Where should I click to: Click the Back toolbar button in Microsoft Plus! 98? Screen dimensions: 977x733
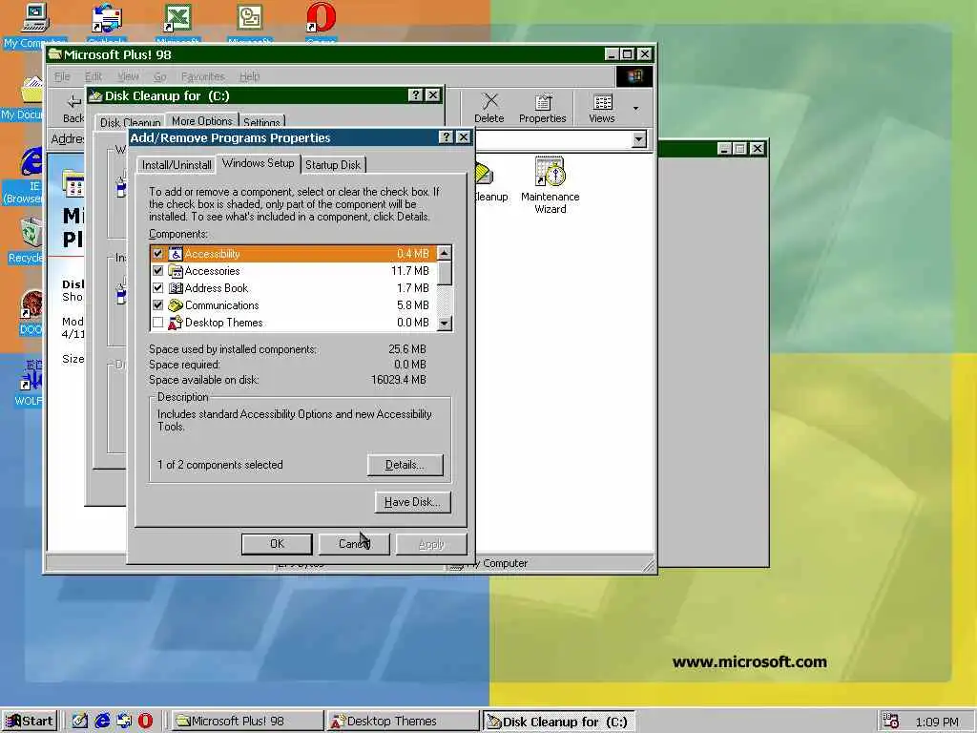pos(73,109)
